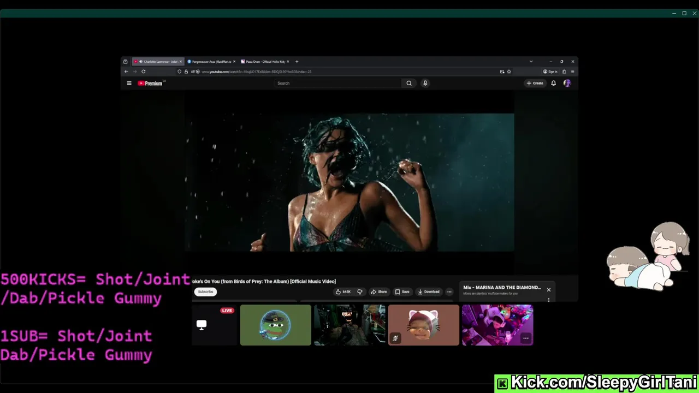The image size is (699, 393).
Task: Open a new browser tab
Action: [x=297, y=62]
